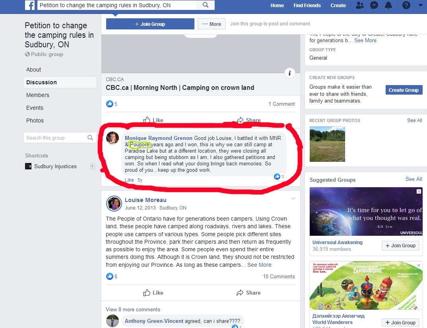427x328 pixels.
Task: Like the CBC Morning North post
Action: pyautogui.click(x=153, y=120)
